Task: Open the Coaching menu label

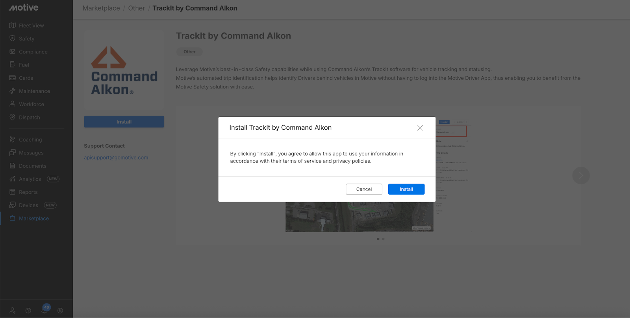Action: 30,140
